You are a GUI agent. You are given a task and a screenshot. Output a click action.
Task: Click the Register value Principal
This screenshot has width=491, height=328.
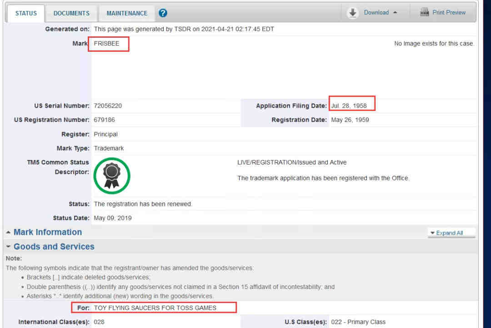point(106,134)
